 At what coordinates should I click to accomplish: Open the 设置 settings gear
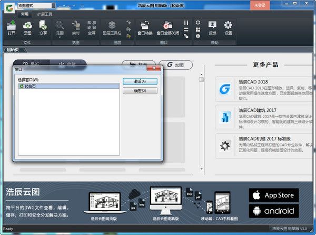pos(228,25)
